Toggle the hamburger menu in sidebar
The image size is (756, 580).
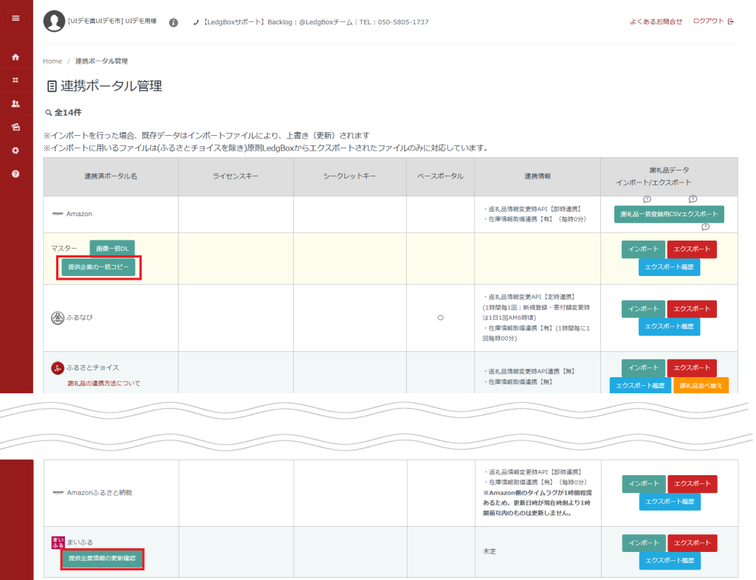[x=16, y=18]
